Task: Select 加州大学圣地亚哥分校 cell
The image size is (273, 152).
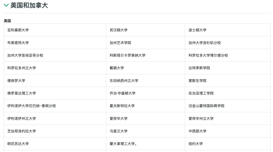Action: tap(25, 55)
